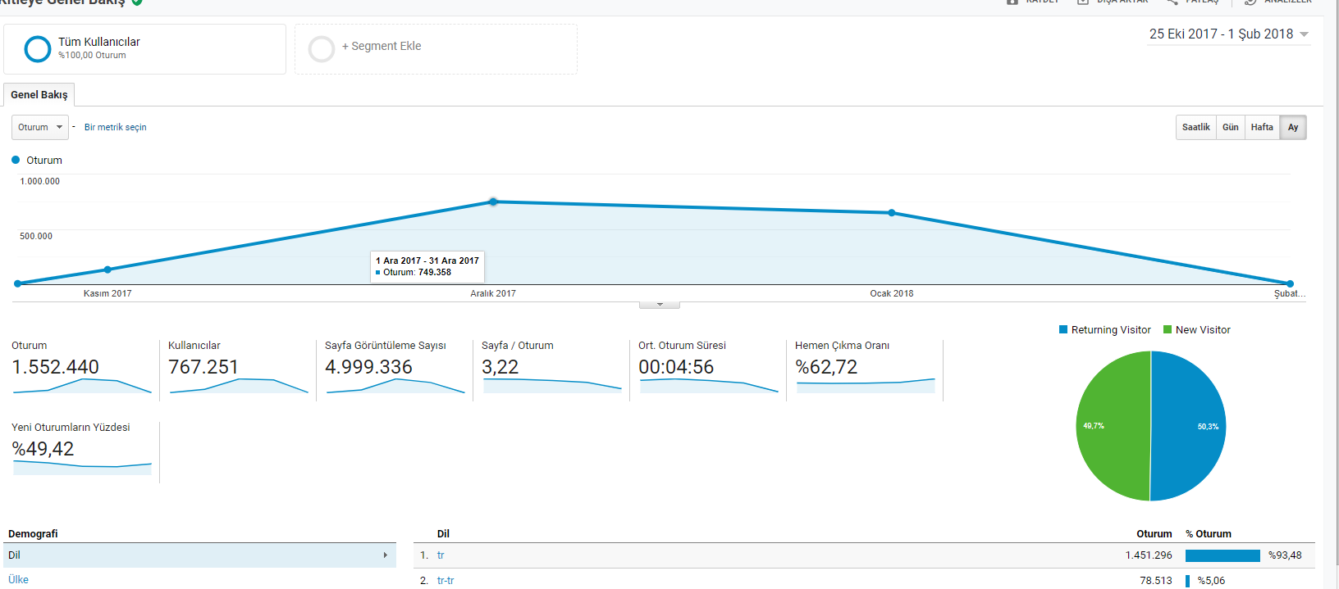
Task: Open the Oturum metric dropdown
Action: click(x=40, y=127)
